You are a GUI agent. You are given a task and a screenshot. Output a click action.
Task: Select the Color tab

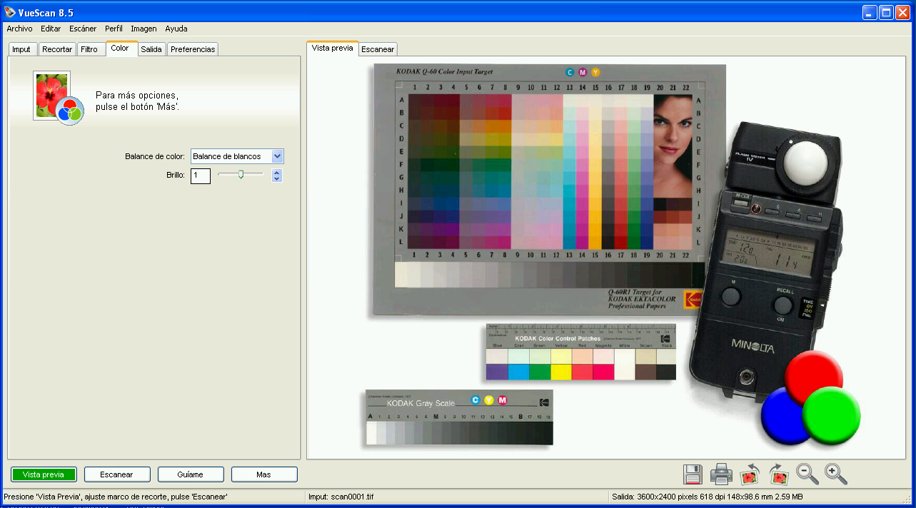tap(120, 48)
